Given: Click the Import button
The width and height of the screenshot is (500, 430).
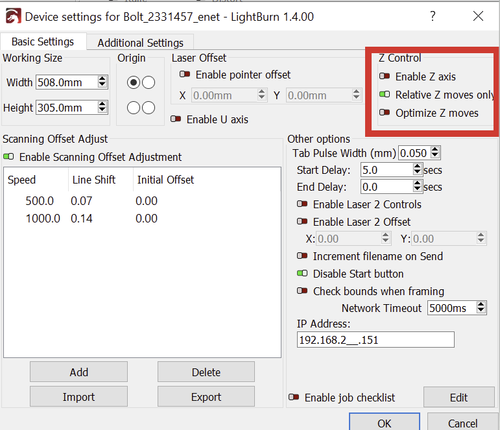Looking at the screenshot, I should 78,396.
